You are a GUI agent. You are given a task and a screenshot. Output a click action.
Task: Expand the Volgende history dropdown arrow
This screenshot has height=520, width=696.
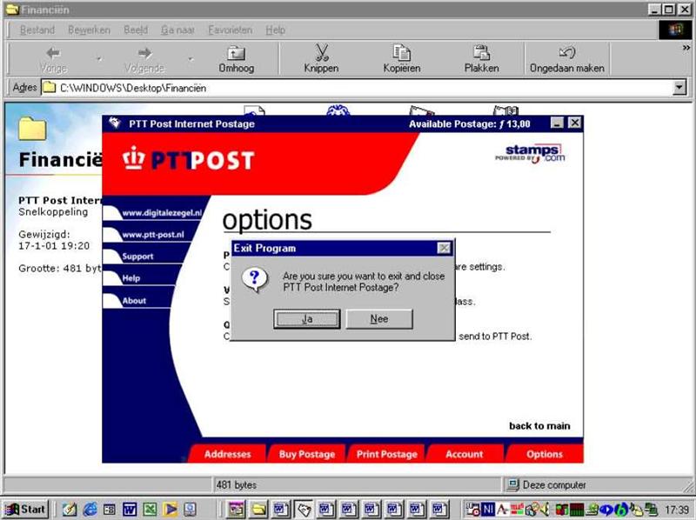pos(191,58)
